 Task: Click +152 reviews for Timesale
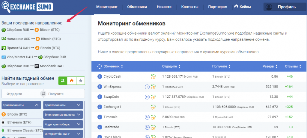pos(289,117)
